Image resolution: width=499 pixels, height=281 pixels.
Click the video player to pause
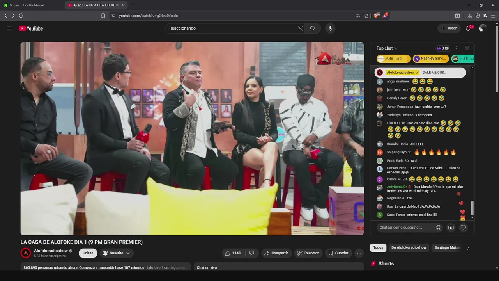click(192, 139)
